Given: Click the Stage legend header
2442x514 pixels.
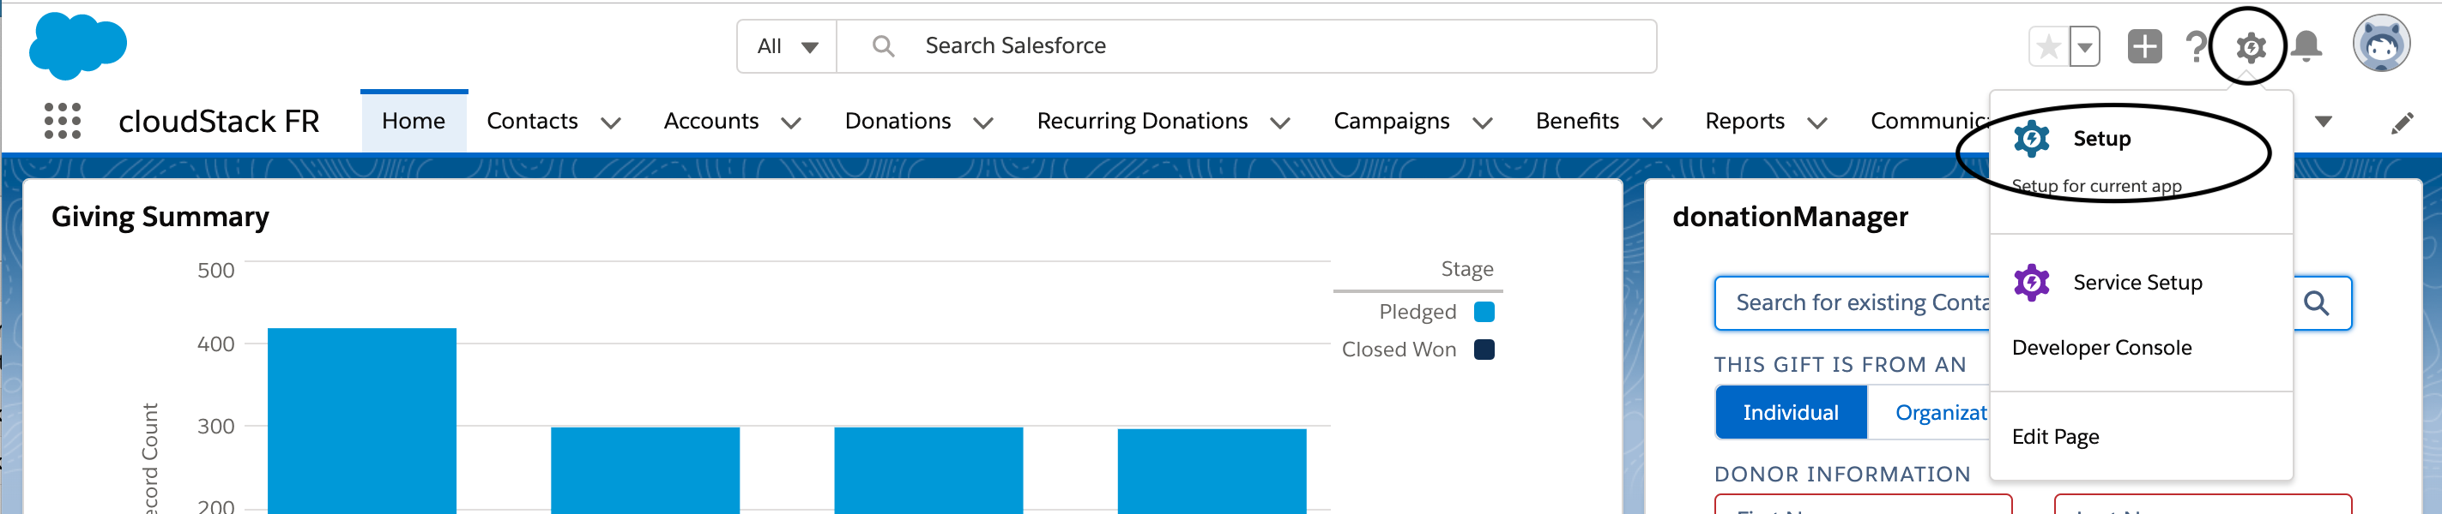Looking at the screenshot, I should click(x=1466, y=269).
